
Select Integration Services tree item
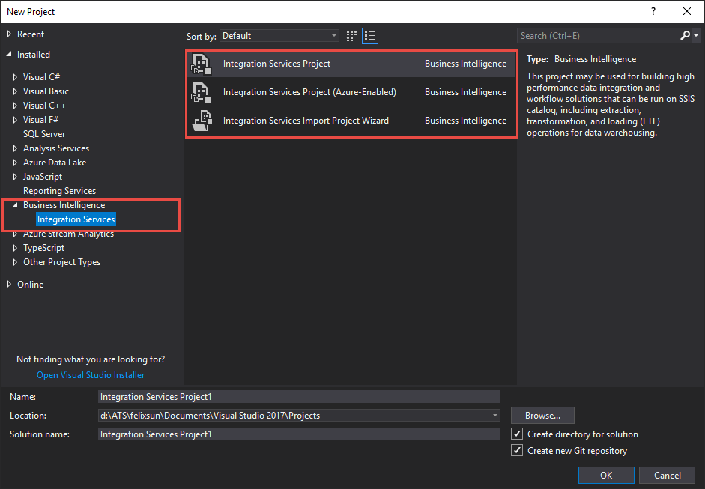point(76,219)
